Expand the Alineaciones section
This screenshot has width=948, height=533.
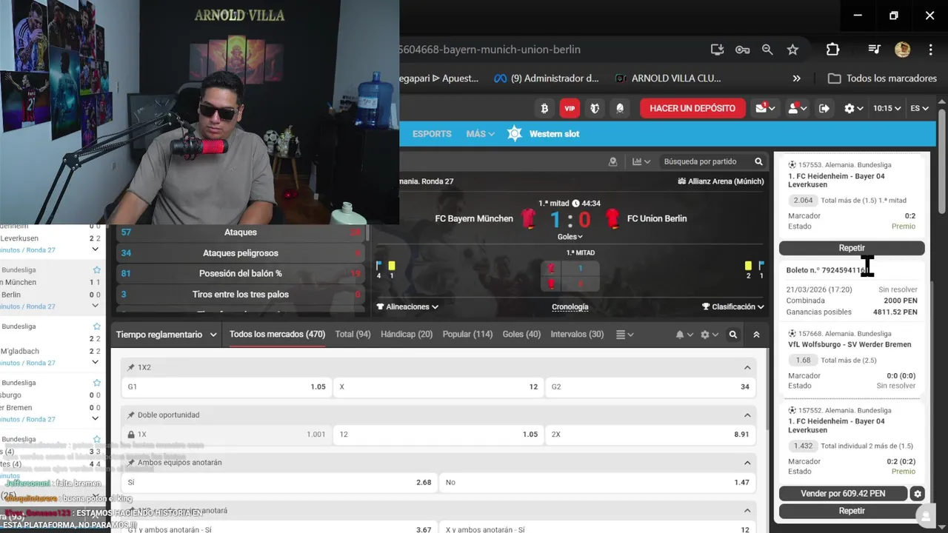pos(407,306)
